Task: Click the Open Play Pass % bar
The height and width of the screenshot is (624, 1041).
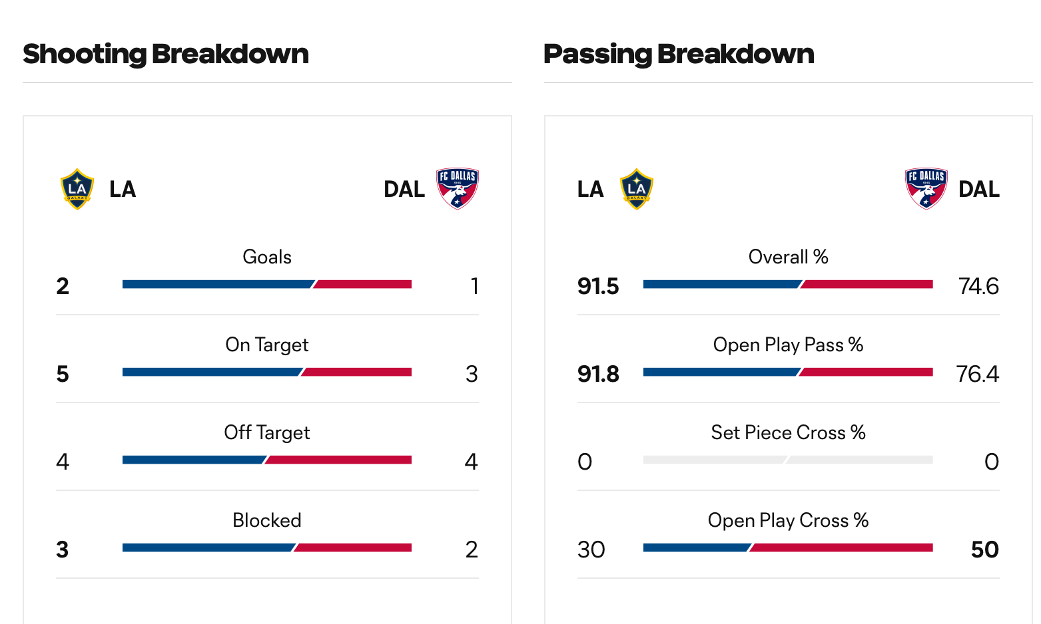Action: pyautogui.click(x=788, y=373)
